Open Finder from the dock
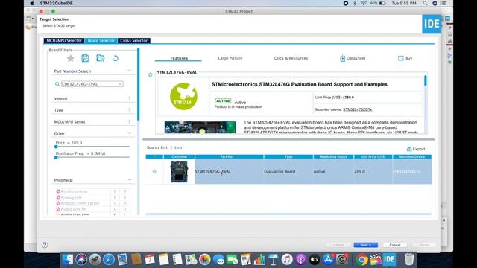Viewport: 477px width, 268px height. point(68,260)
